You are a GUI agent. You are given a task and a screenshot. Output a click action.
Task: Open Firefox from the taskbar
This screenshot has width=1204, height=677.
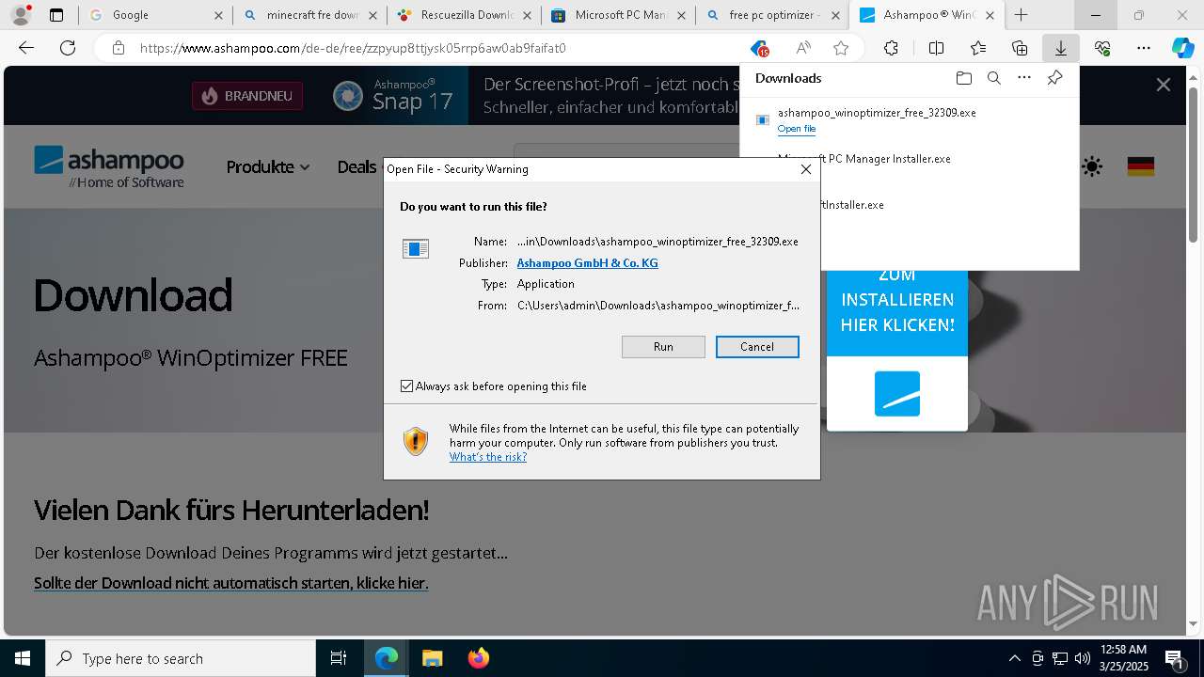(x=478, y=658)
